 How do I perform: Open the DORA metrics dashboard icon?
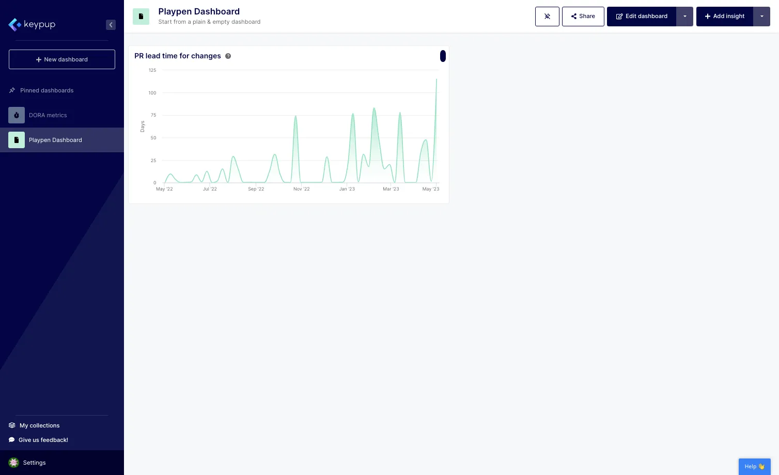pyautogui.click(x=17, y=115)
